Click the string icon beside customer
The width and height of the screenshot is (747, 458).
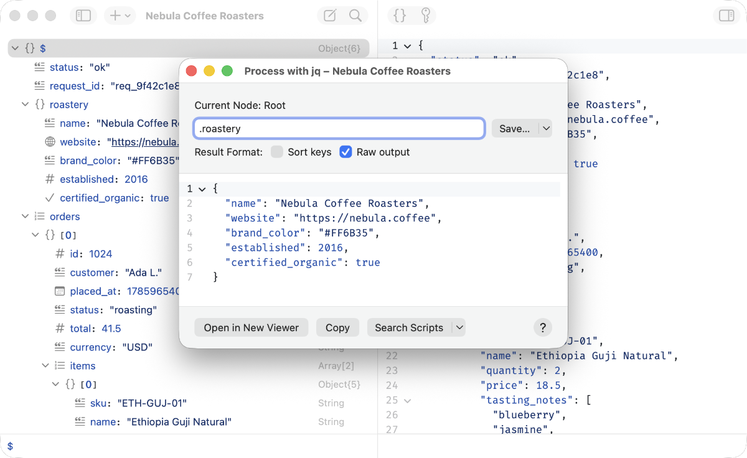click(x=60, y=273)
